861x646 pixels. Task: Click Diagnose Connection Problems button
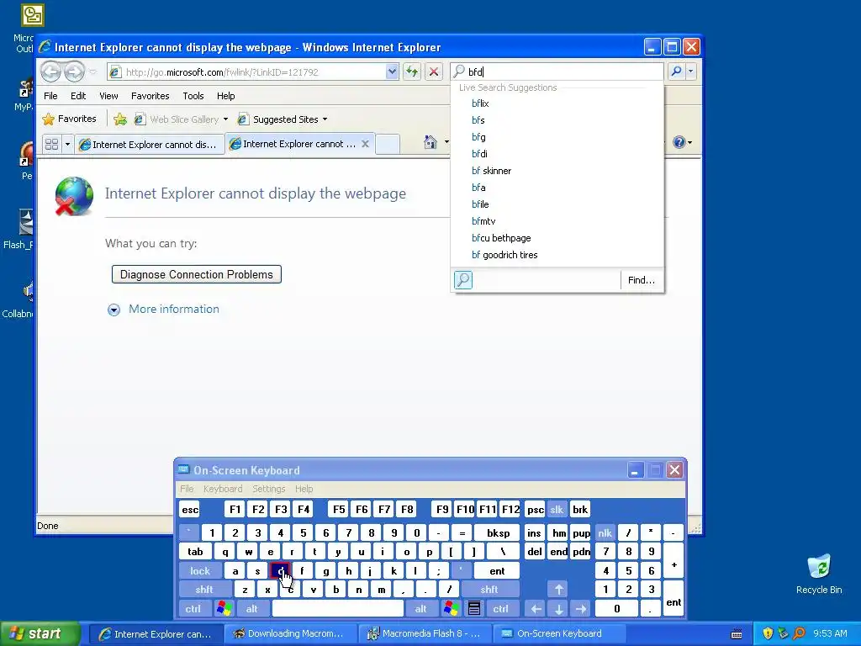point(197,274)
